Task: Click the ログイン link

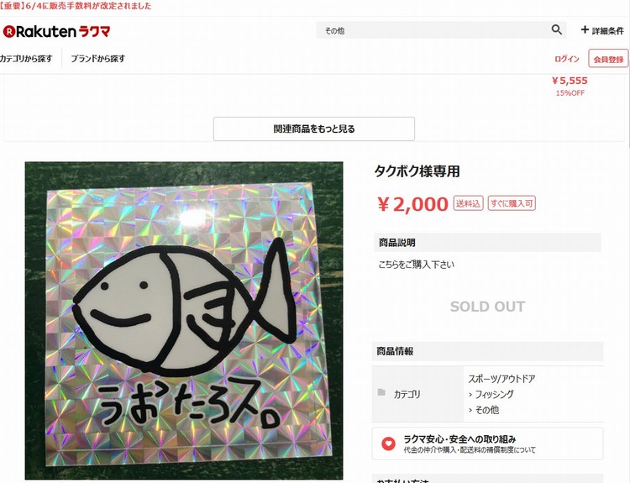Action: tap(567, 59)
